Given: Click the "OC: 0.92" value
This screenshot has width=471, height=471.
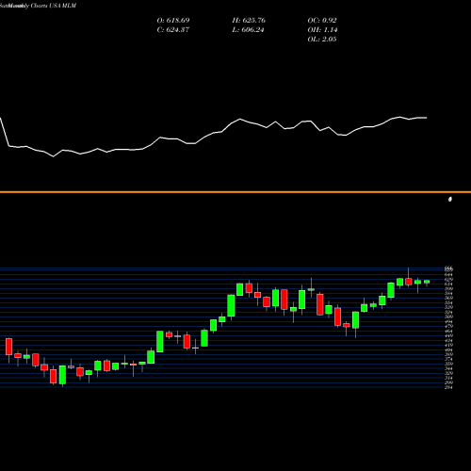Looking at the screenshot, I should point(322,21).
